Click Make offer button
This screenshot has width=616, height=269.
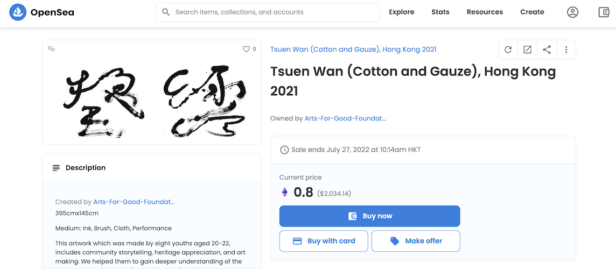416,241
